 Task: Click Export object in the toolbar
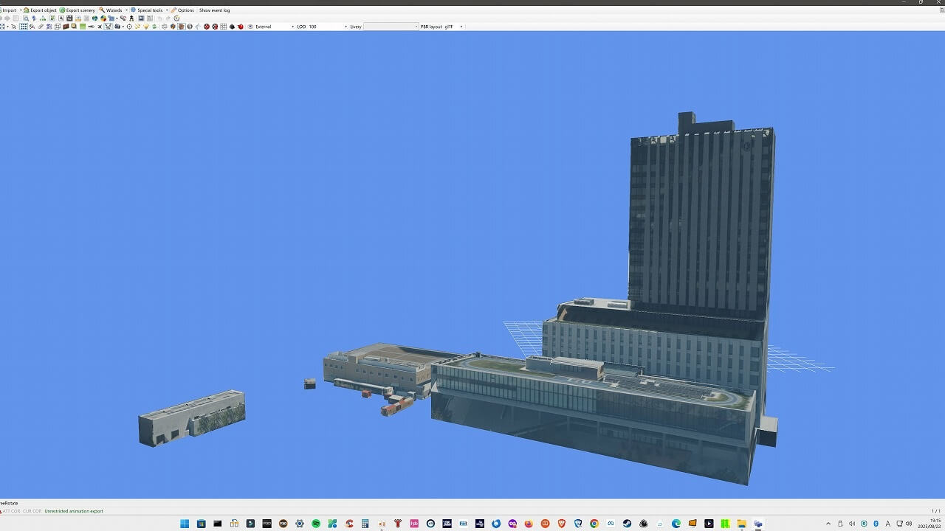(x=43, y=10)
